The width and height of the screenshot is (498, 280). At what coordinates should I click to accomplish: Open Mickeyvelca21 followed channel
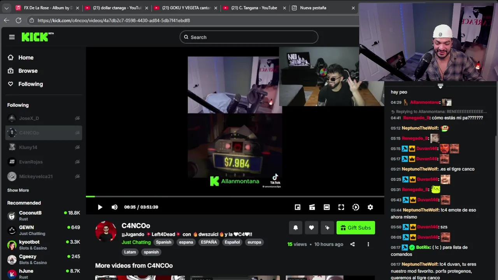(x=44, y=177)
